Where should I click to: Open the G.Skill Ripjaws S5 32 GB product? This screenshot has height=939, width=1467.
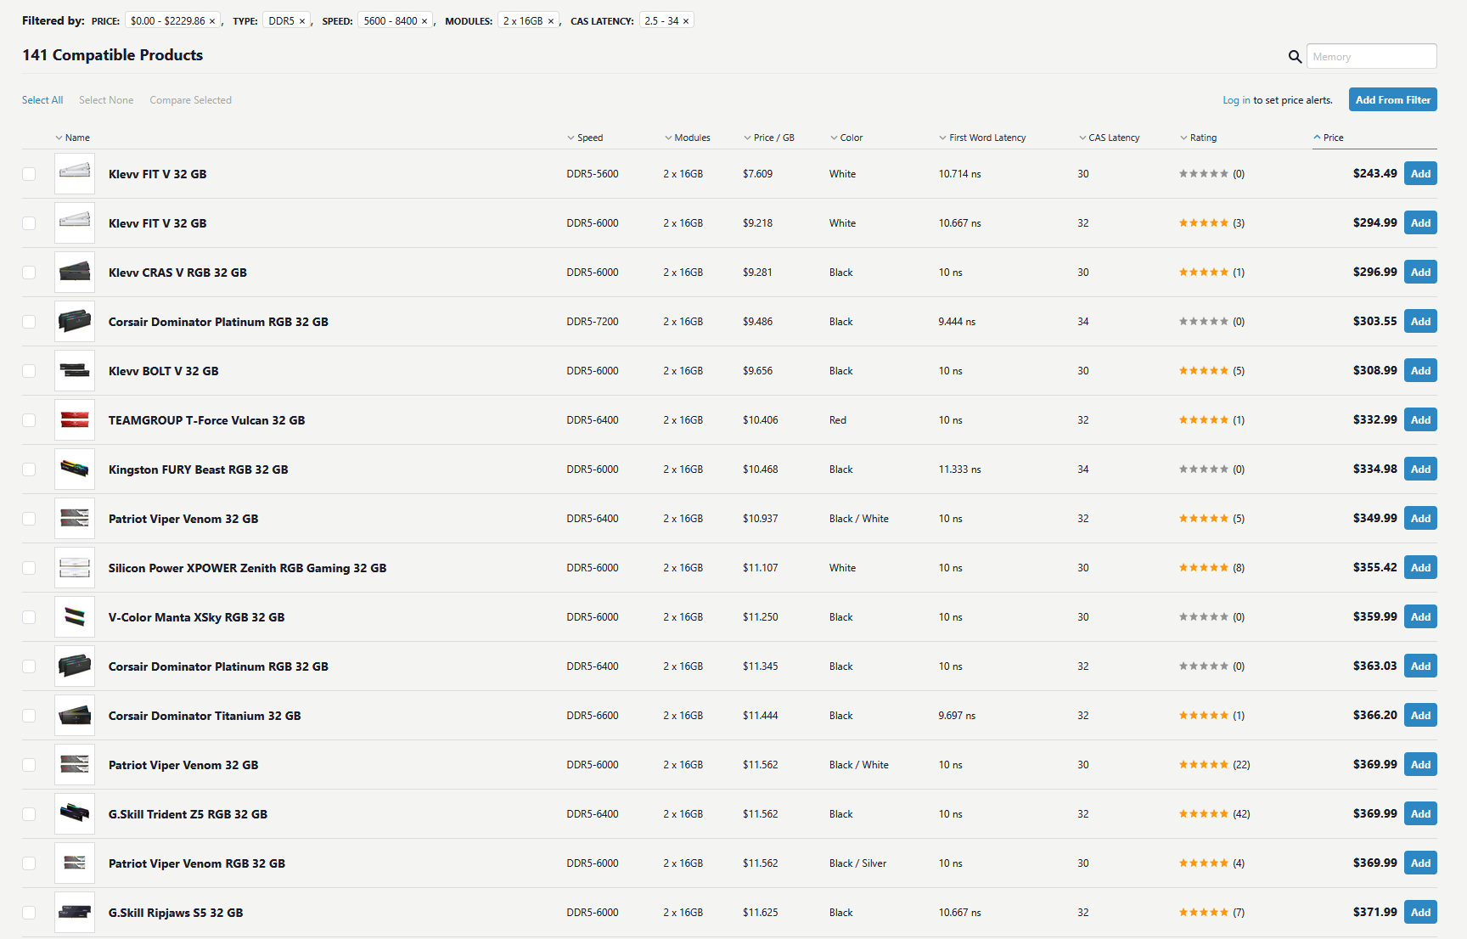176,913
